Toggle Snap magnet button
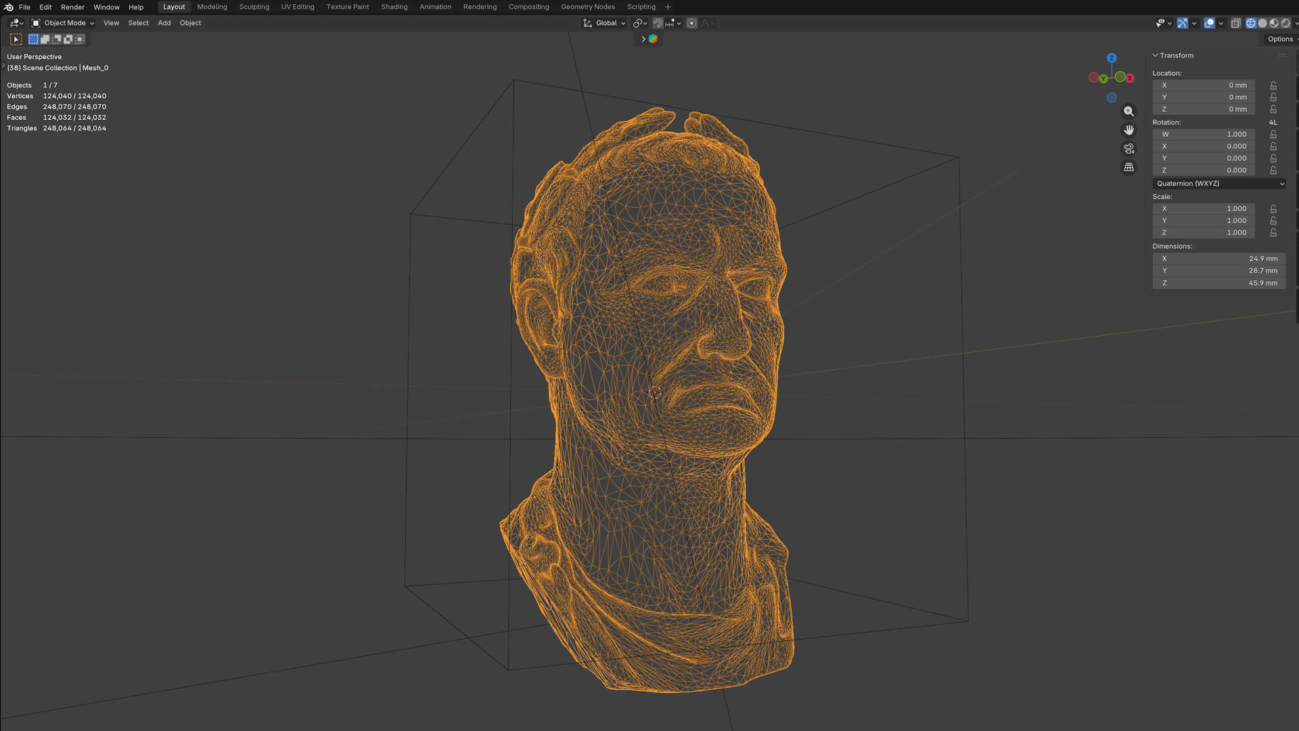This screenshot has width=1299, height=731. pos(658,23)
